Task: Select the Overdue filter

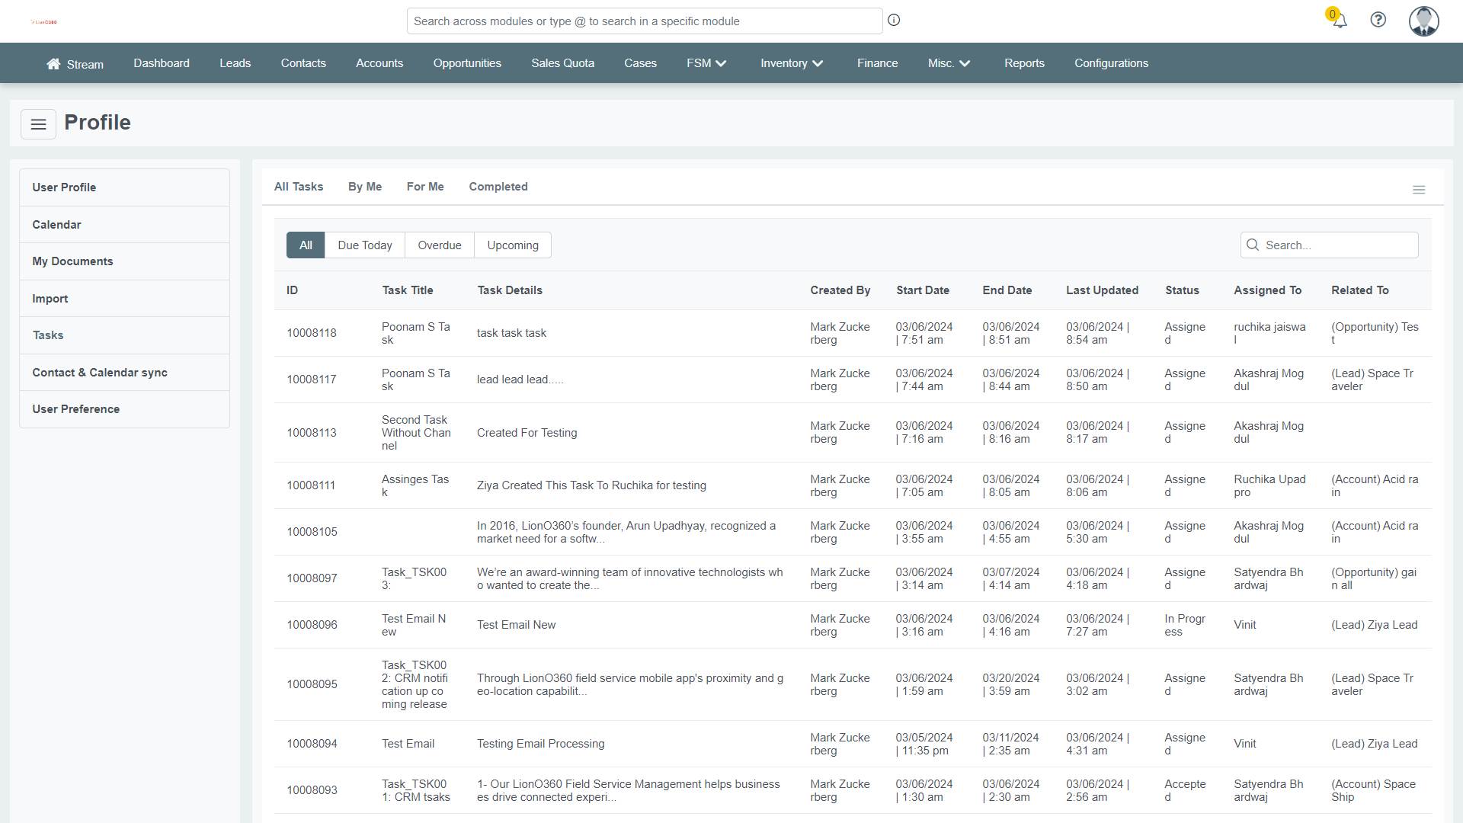Action: (x=439, y=245)
